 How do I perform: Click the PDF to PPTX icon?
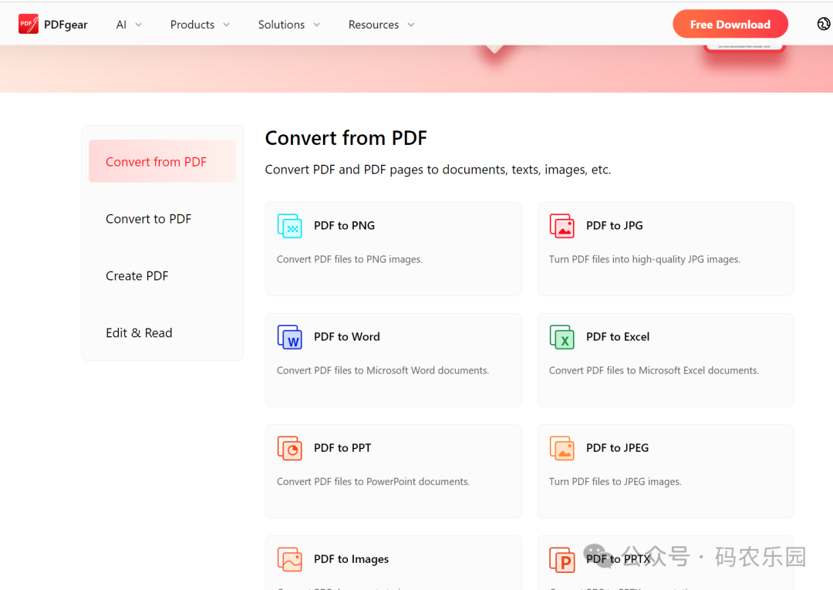coord(562,559)
